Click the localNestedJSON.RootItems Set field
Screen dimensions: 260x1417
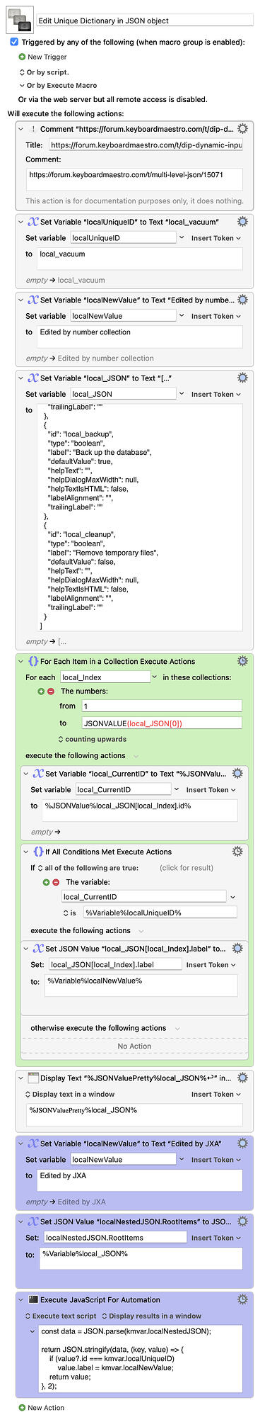point(115,1237)
